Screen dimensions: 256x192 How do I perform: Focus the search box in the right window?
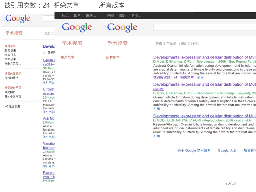click(204, 27)
